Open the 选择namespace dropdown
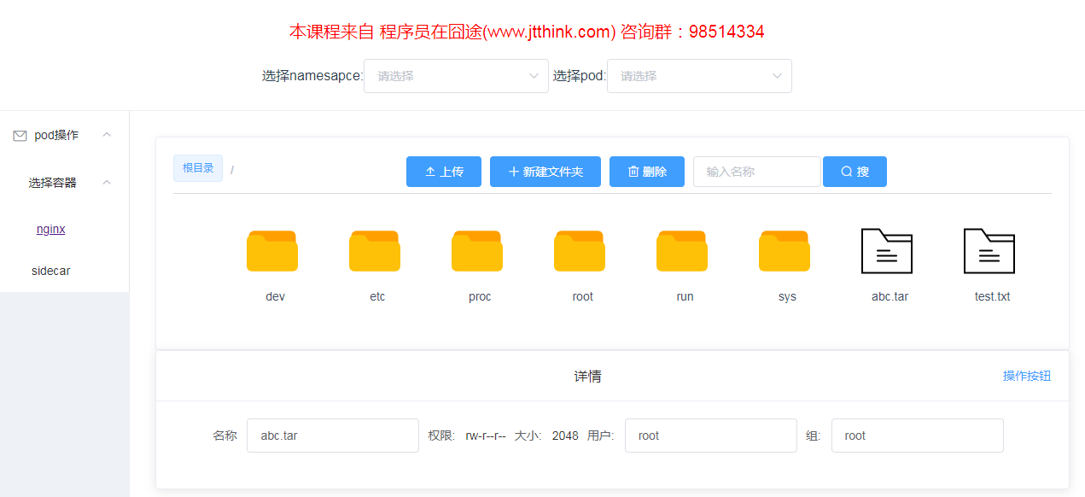1085x497 pixels. [456, 76]
